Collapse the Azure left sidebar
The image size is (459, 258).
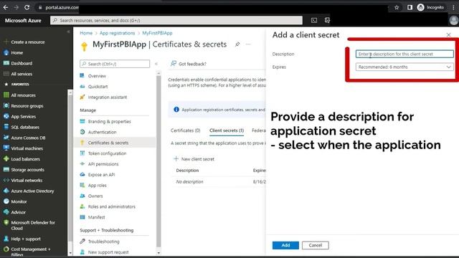tap(68, 32)
